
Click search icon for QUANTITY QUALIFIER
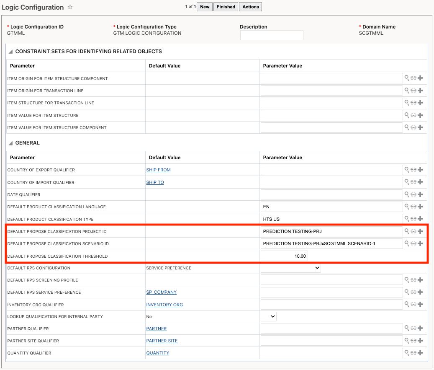(407, 352)
